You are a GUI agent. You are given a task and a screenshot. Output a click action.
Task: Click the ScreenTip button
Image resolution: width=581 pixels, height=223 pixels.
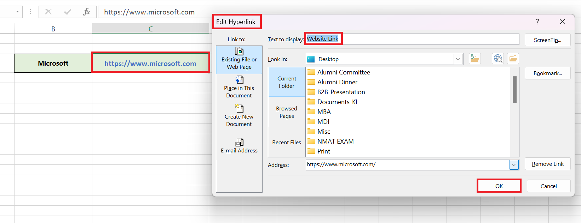pyautogui.click(x=548, y=40)
